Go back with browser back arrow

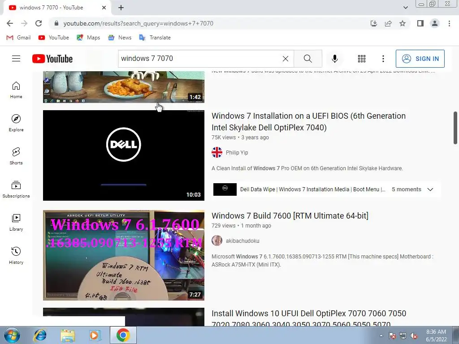(x=10, y=23)
